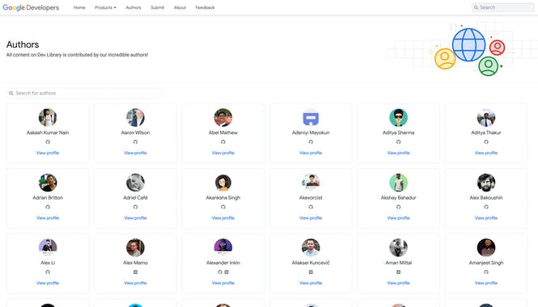View profile of Aman Mittal

398,283
